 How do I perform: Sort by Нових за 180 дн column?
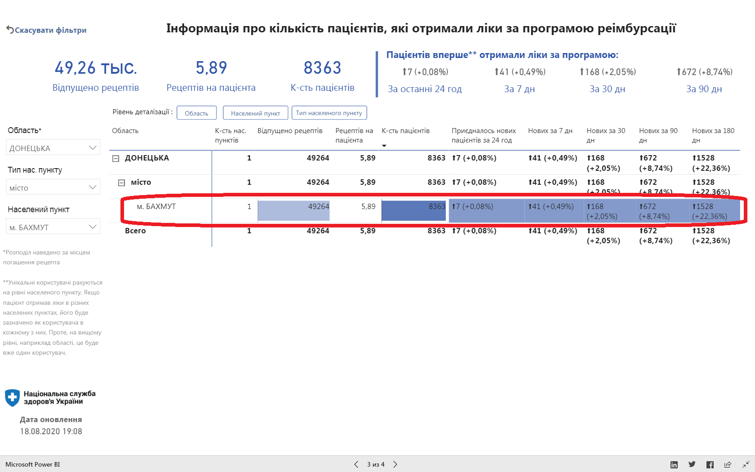pyautogui.click(x=713, y=135)
